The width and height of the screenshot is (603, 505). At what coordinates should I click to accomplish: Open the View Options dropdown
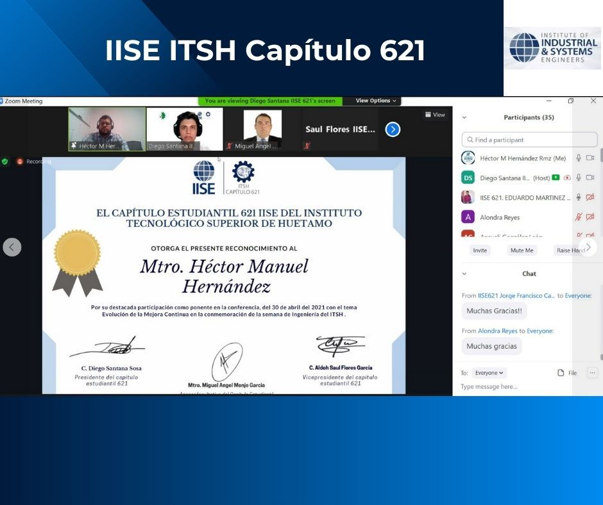click(377, 101)
